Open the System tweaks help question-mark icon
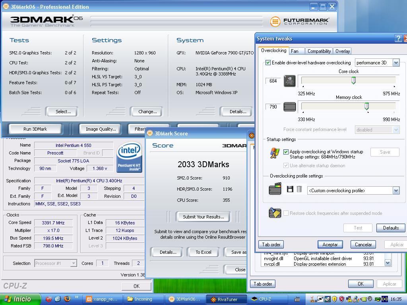This screenshot has width=407, height=305. (x=398, y=39)
